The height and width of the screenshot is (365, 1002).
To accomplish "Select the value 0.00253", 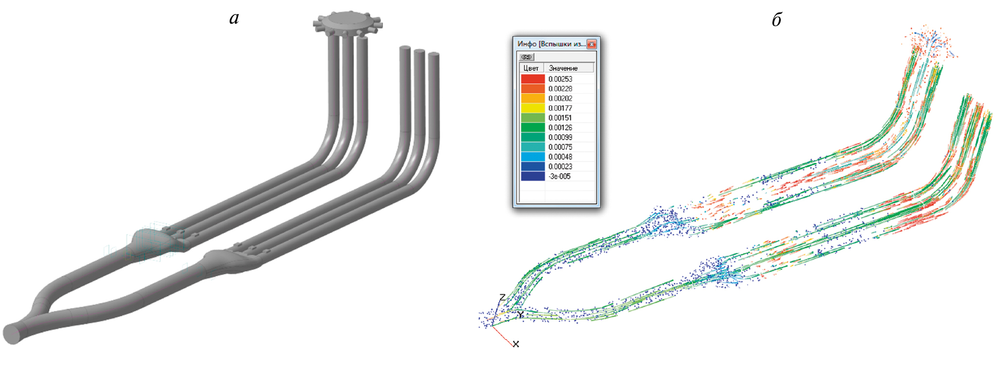I will [560, 79].
